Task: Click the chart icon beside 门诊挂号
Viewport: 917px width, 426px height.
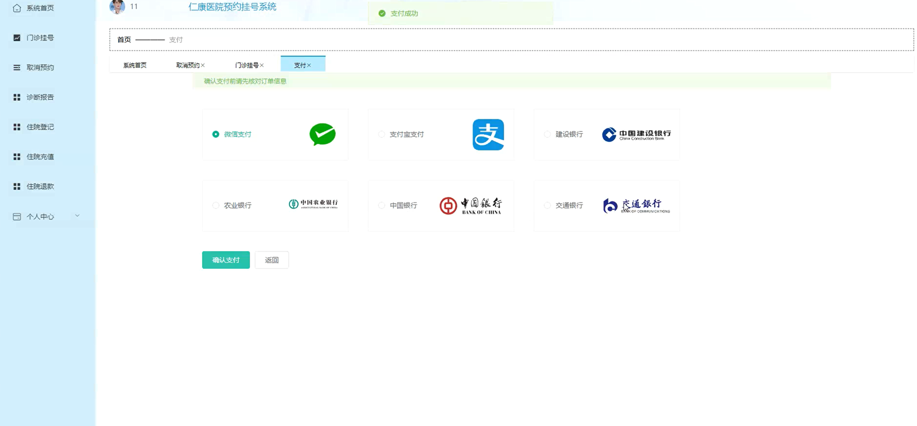Action: click(17, 38)
